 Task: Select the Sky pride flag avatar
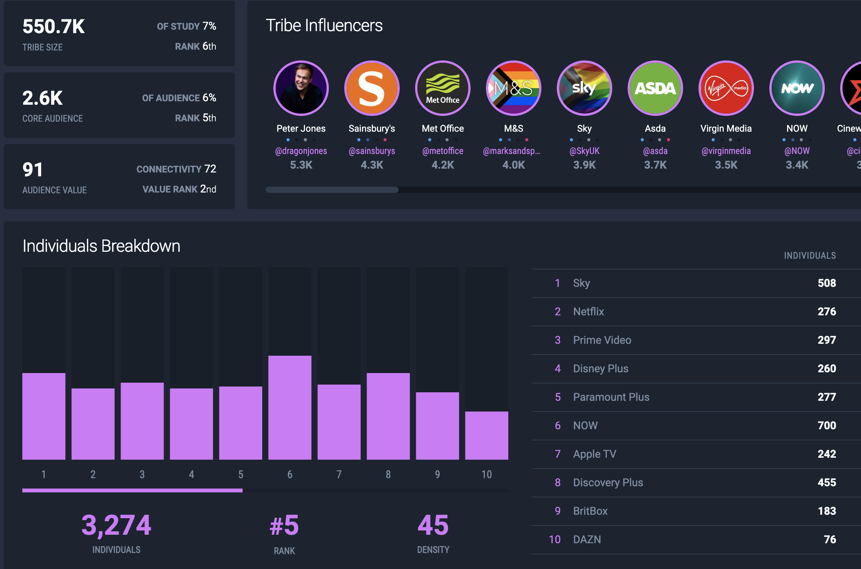(x=585, y=88)
